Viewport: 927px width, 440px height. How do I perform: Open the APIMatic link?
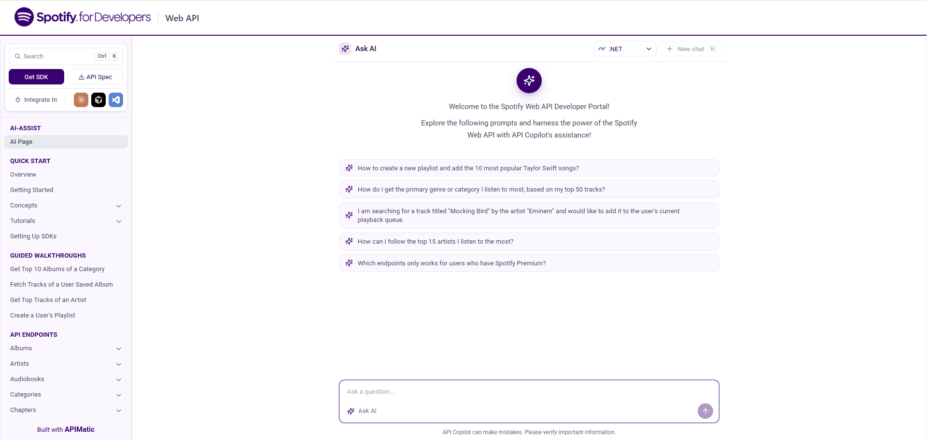pos(80,429)
